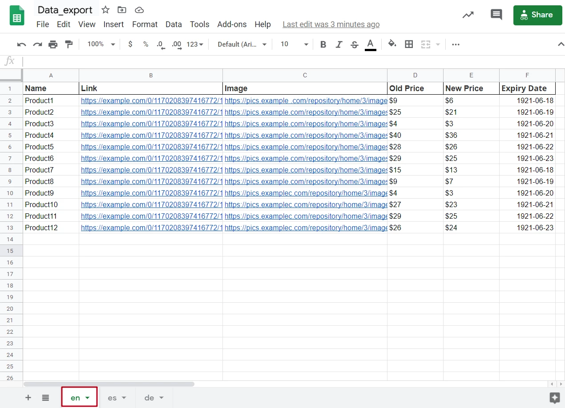Select the $36 new price cell
Image resolution: width=565 pixels, height=408 pixels.
point(471,135)
